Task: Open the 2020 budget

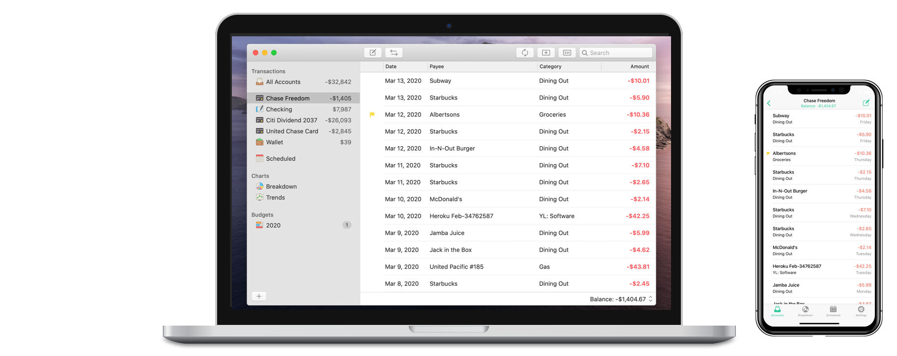Action: click(303, 225)
